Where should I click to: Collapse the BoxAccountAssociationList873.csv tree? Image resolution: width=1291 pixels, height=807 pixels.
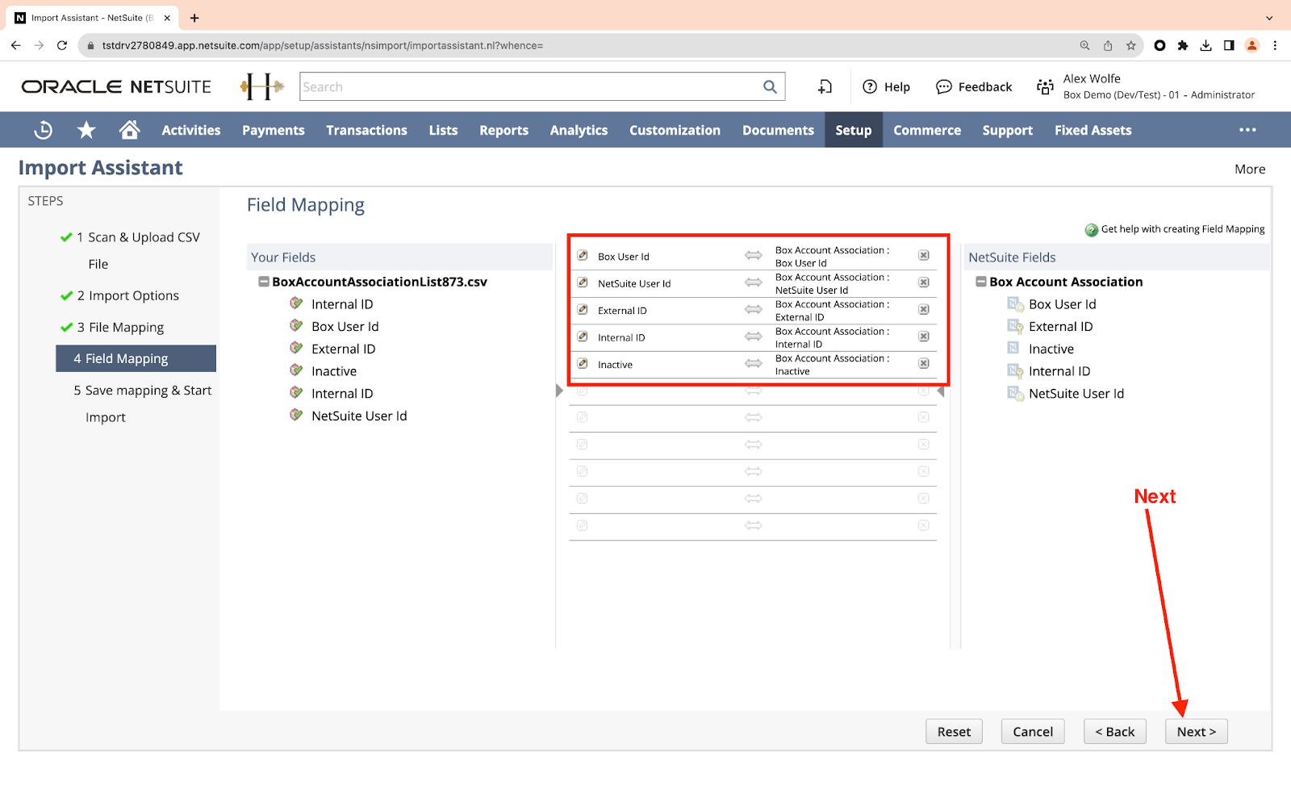(264, 282)
